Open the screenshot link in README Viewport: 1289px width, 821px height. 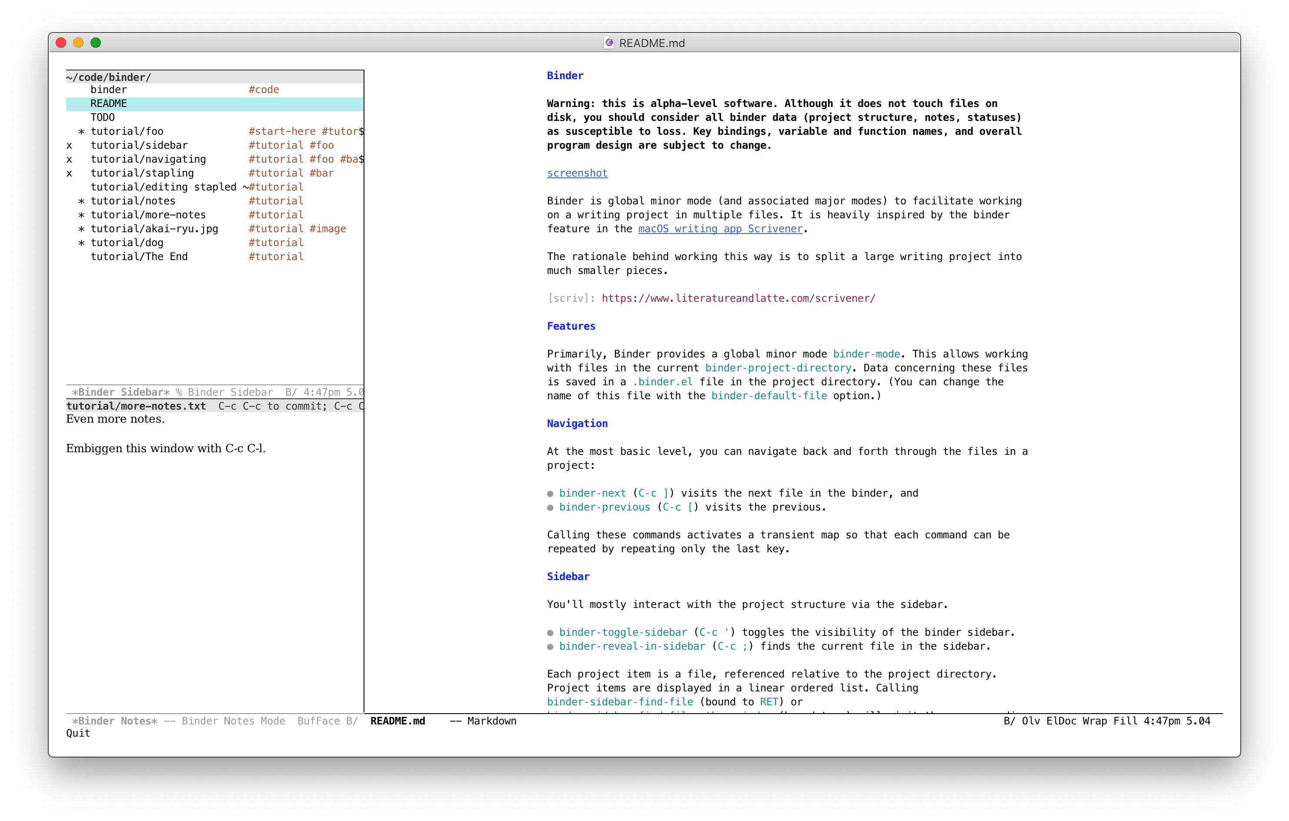pyautogui.click(x=577, y=173)
